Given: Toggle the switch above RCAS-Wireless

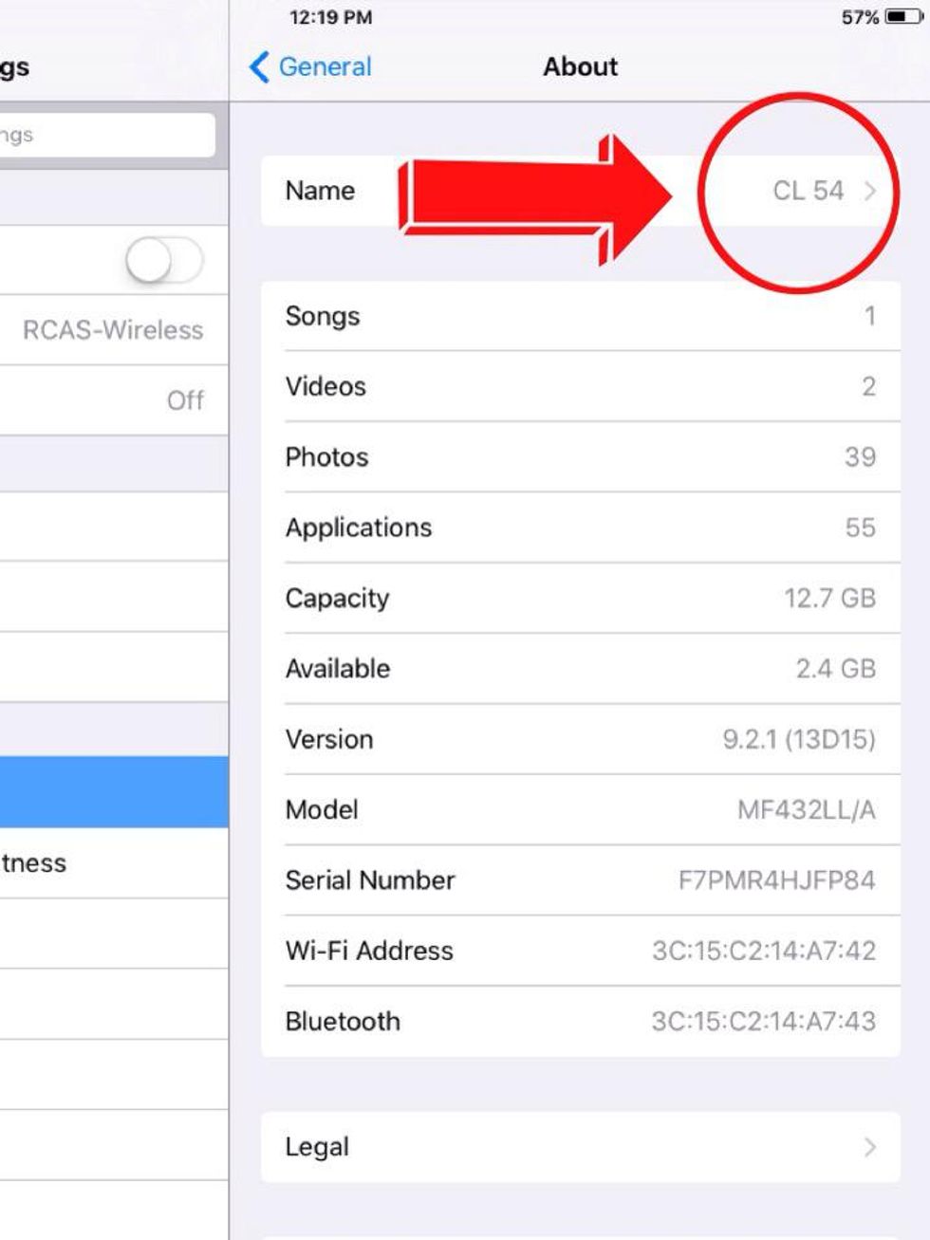Looking at the screenshot, I should 164,260.
